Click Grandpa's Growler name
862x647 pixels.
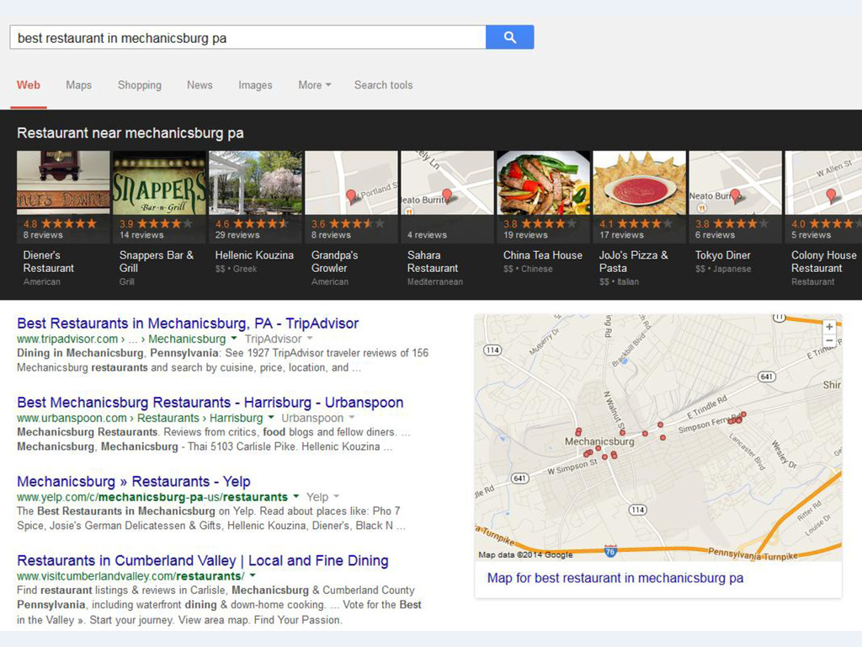tap(334, 262)
